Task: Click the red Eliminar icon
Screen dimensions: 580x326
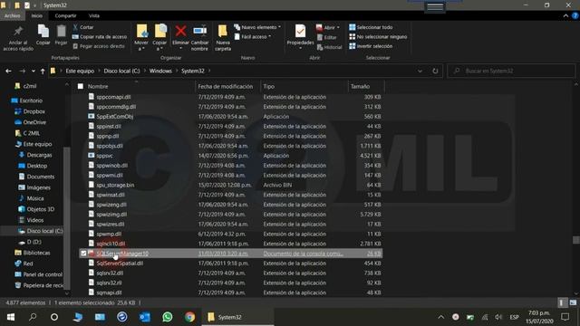Action: [x=180, y=31]
